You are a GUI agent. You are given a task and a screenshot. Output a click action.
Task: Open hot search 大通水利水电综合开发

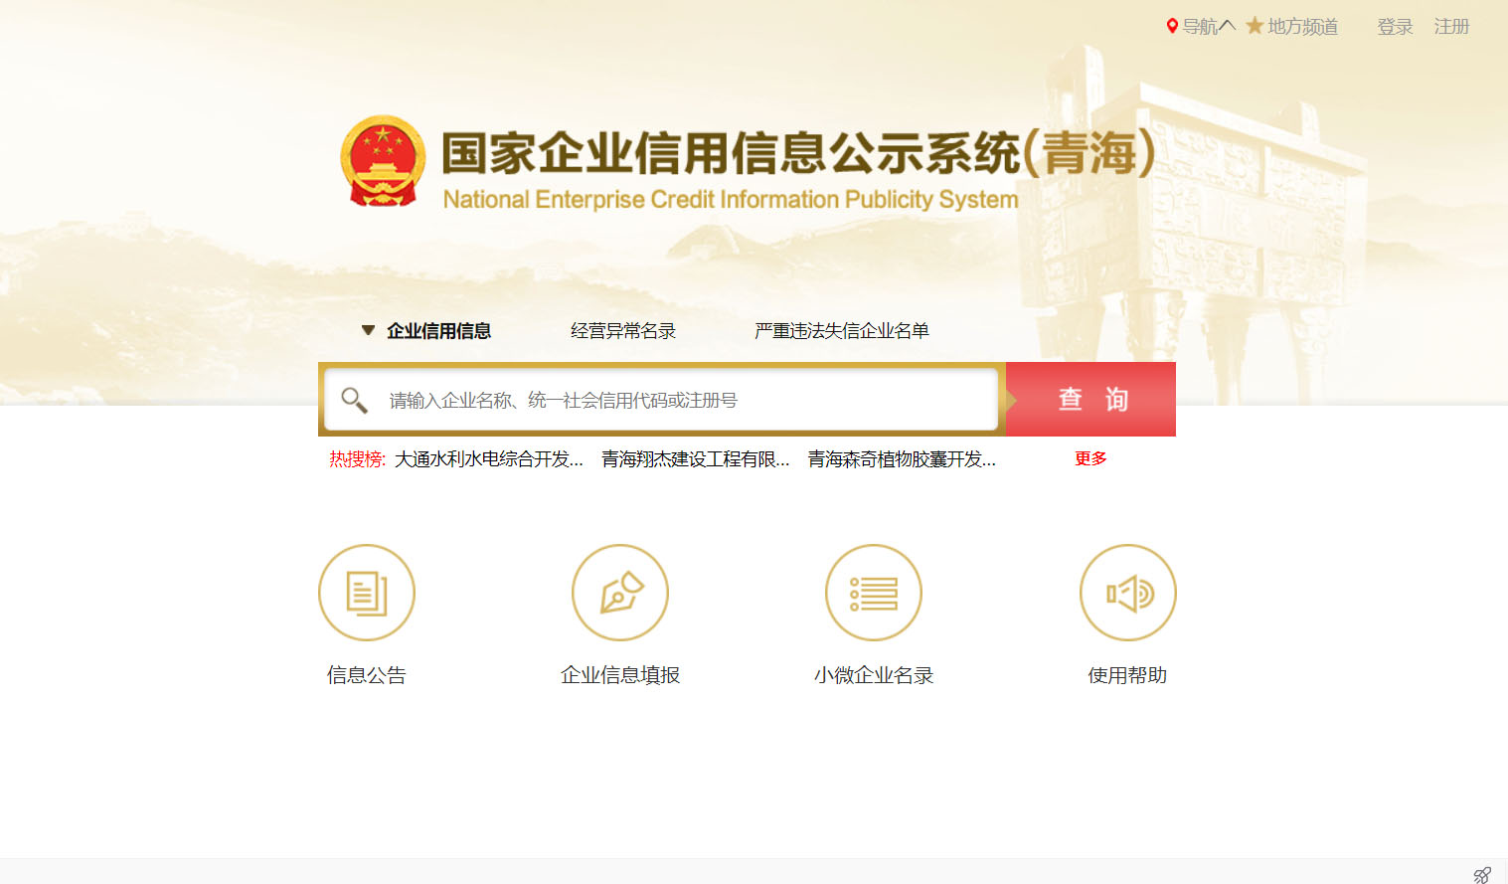pyautogui.click(x=489, y=458)
